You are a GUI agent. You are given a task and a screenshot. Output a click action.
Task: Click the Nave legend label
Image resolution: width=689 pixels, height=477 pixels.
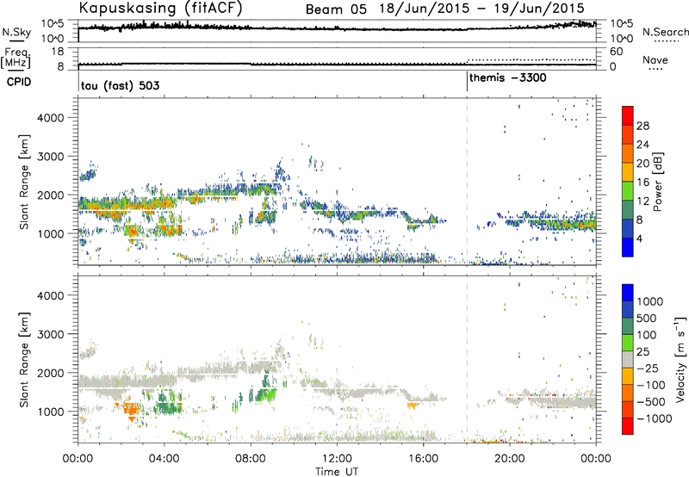(x=655, y=60)
